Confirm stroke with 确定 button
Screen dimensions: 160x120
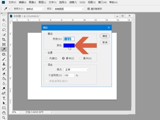point(105,36)
